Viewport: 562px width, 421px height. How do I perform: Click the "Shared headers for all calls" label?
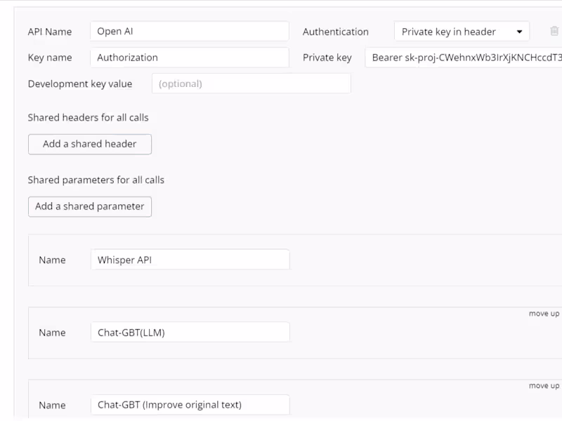pos(88,117)
